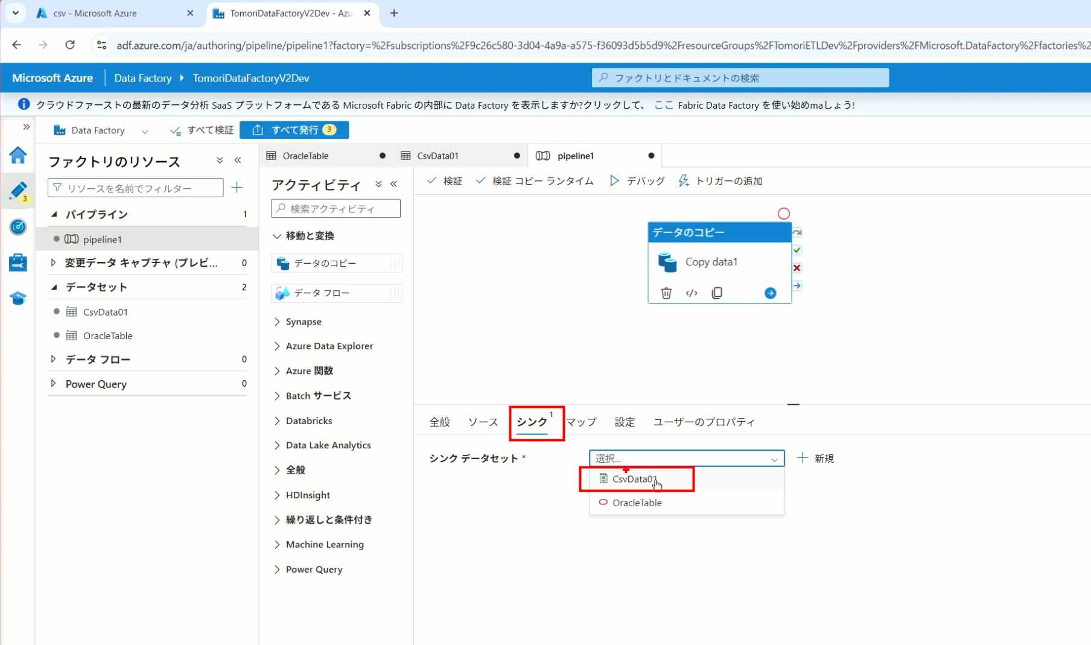Collapse the パイプライン tree section
Image resolution: width=1091 pixels, height=645 pixels.
click(x=54, y=214)
